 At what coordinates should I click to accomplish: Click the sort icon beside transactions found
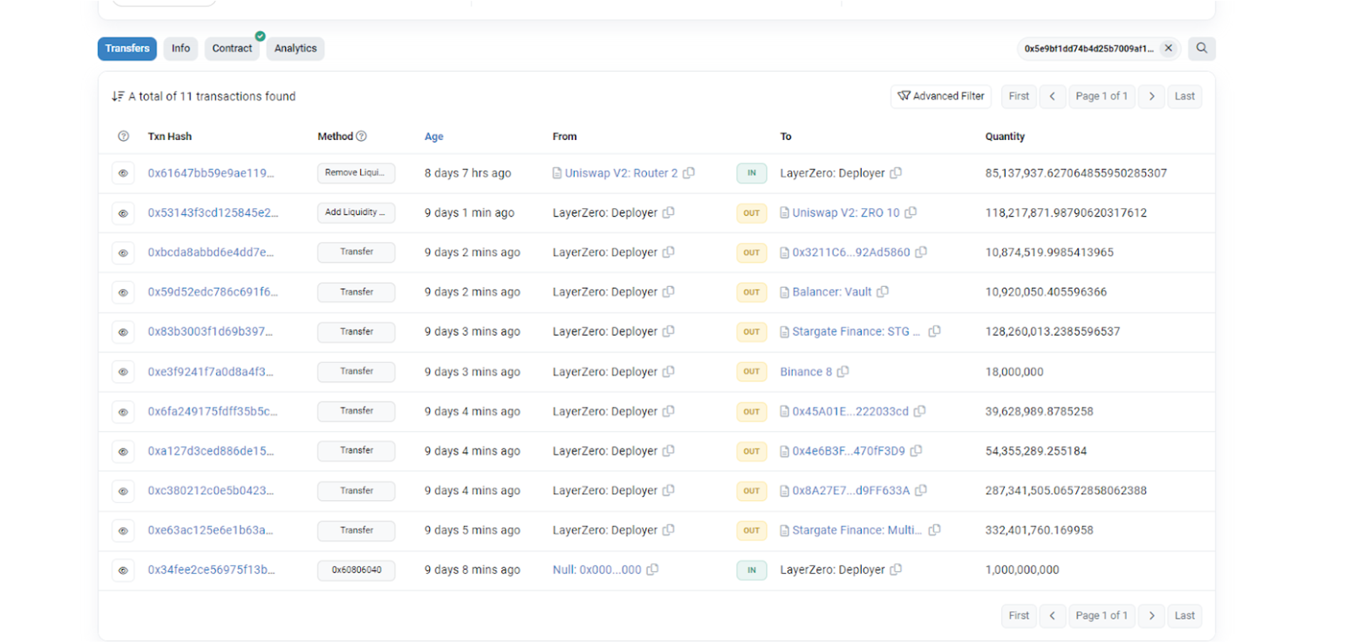pyautogui.click(x=118, y=96)
